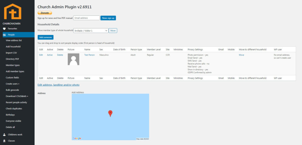Open the member type dropdown

[91, 30]
